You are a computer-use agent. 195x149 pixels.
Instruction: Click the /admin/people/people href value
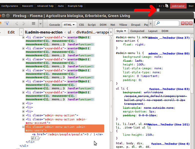[x=65, y=134]
